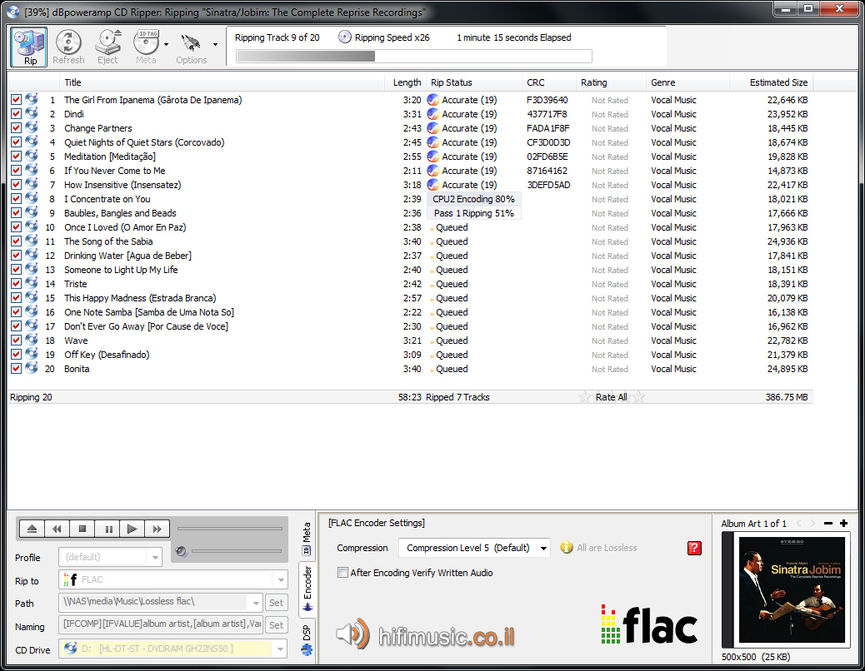The width and height of the screenshot is (865, 671).
Task: Click the Estimated Size column header
Action: tap(771, 82)
